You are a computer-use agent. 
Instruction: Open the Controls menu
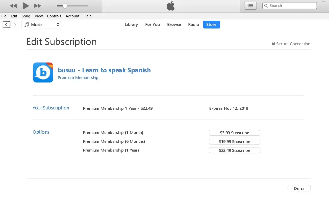pos(54,16)
